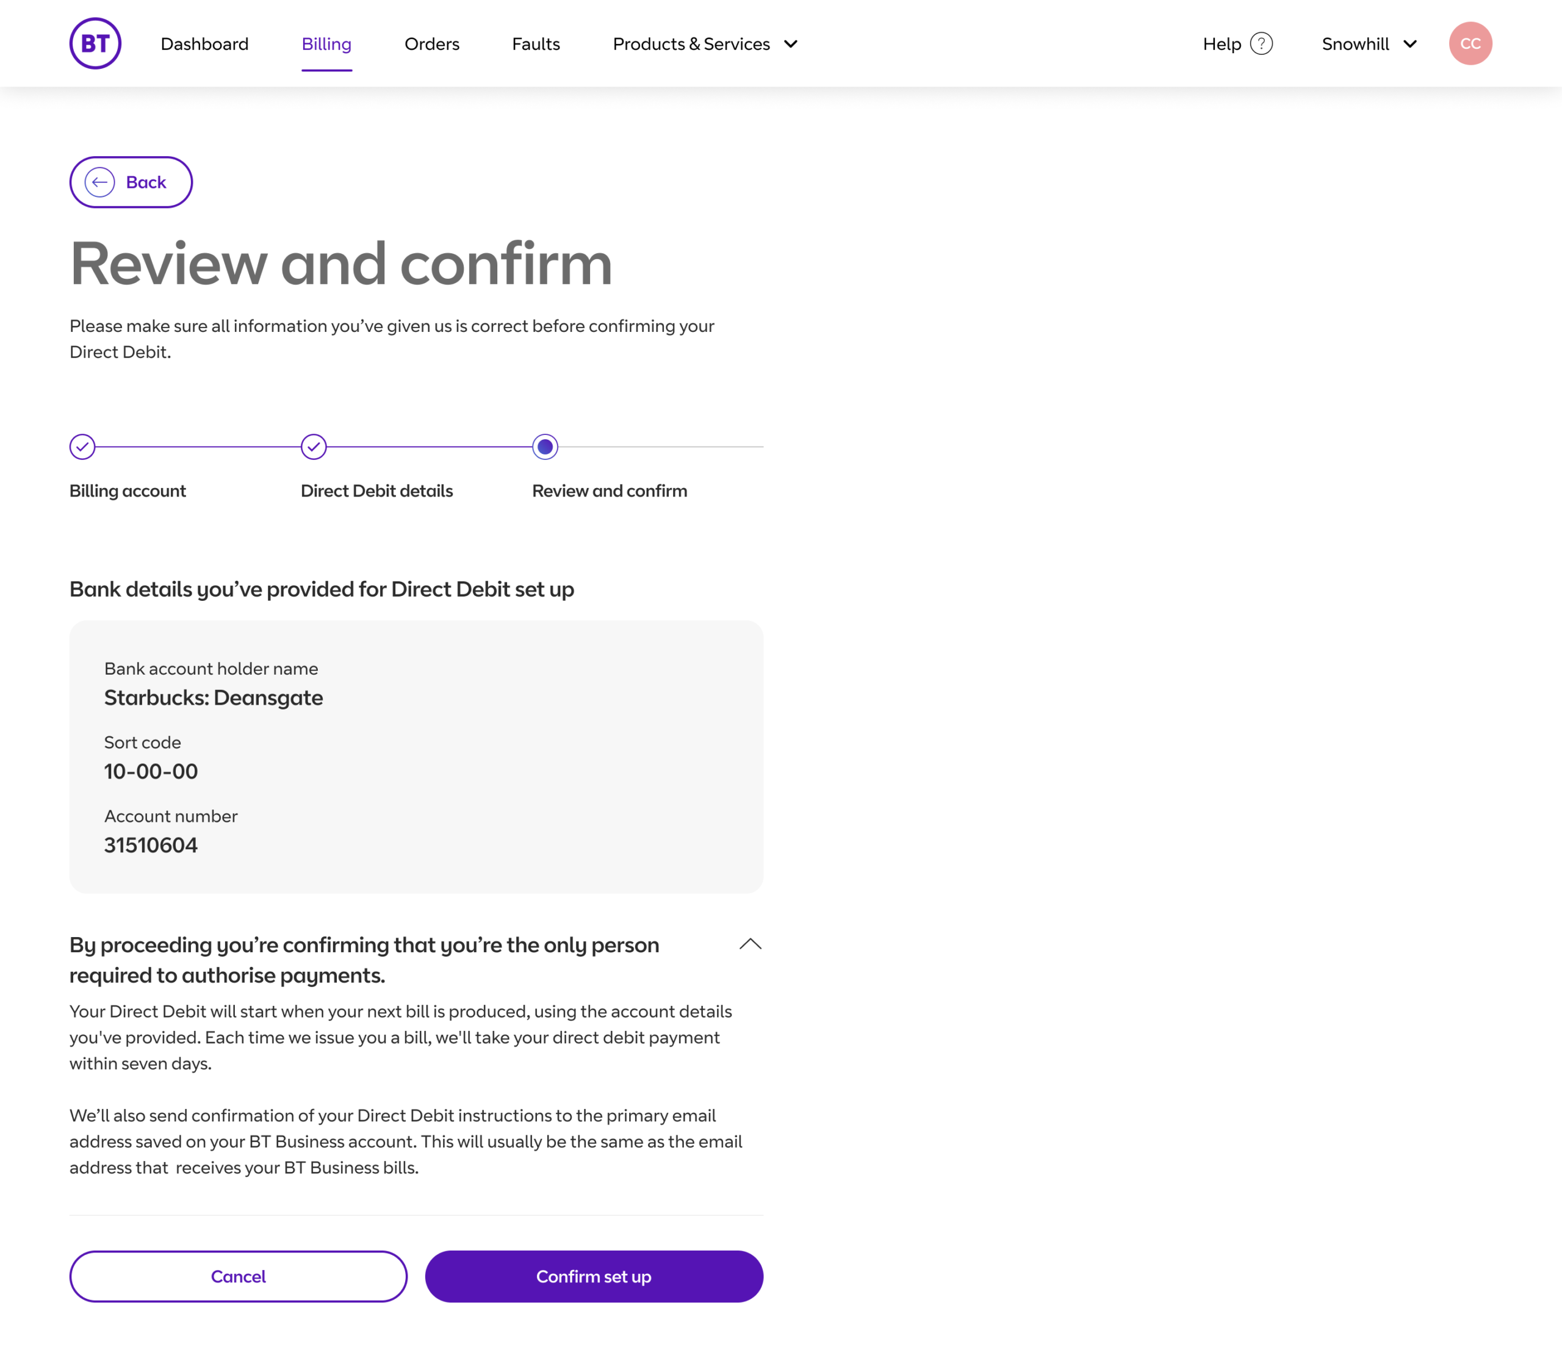Click the Back arrow icon

(100, 182)
